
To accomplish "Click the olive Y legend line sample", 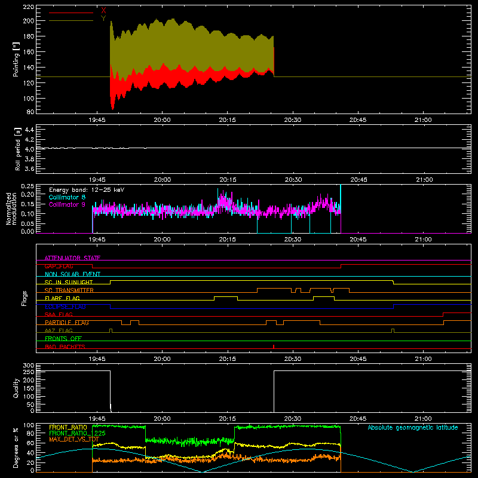I will [x=71, y=20].
